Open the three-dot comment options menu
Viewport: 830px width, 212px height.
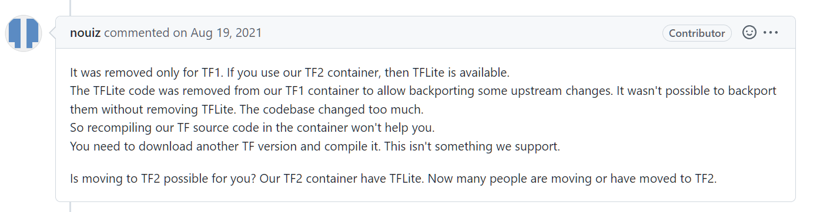[x=771, y=33]
